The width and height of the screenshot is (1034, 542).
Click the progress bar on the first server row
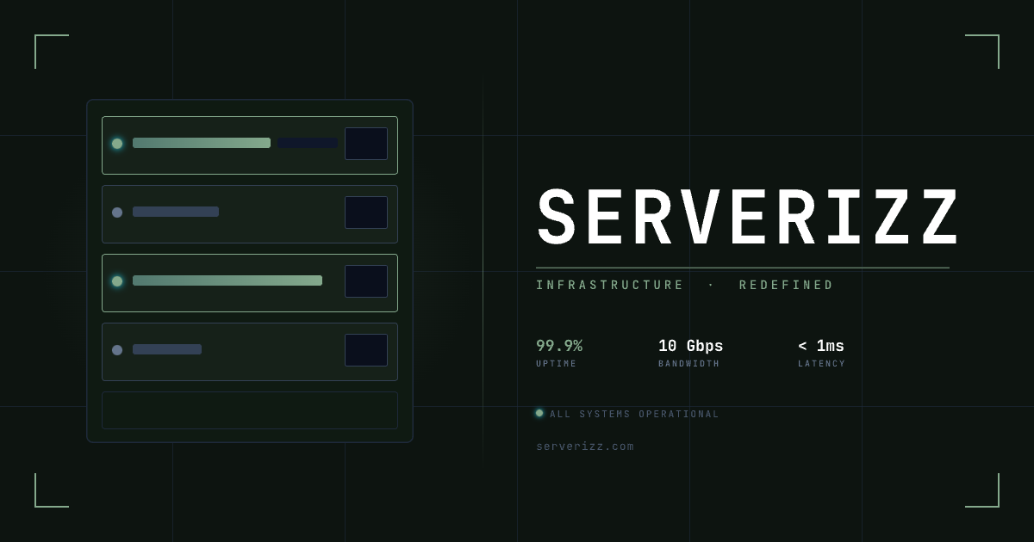point(202,144)
